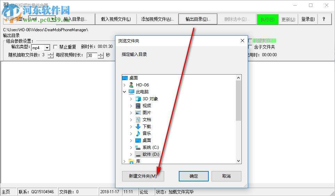Click the 系统 (C:) drive icon
The image size is (335, 196).
(138, 147)
